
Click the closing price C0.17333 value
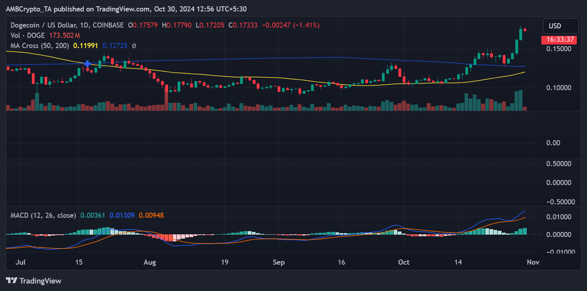click(x=243, y=25)
